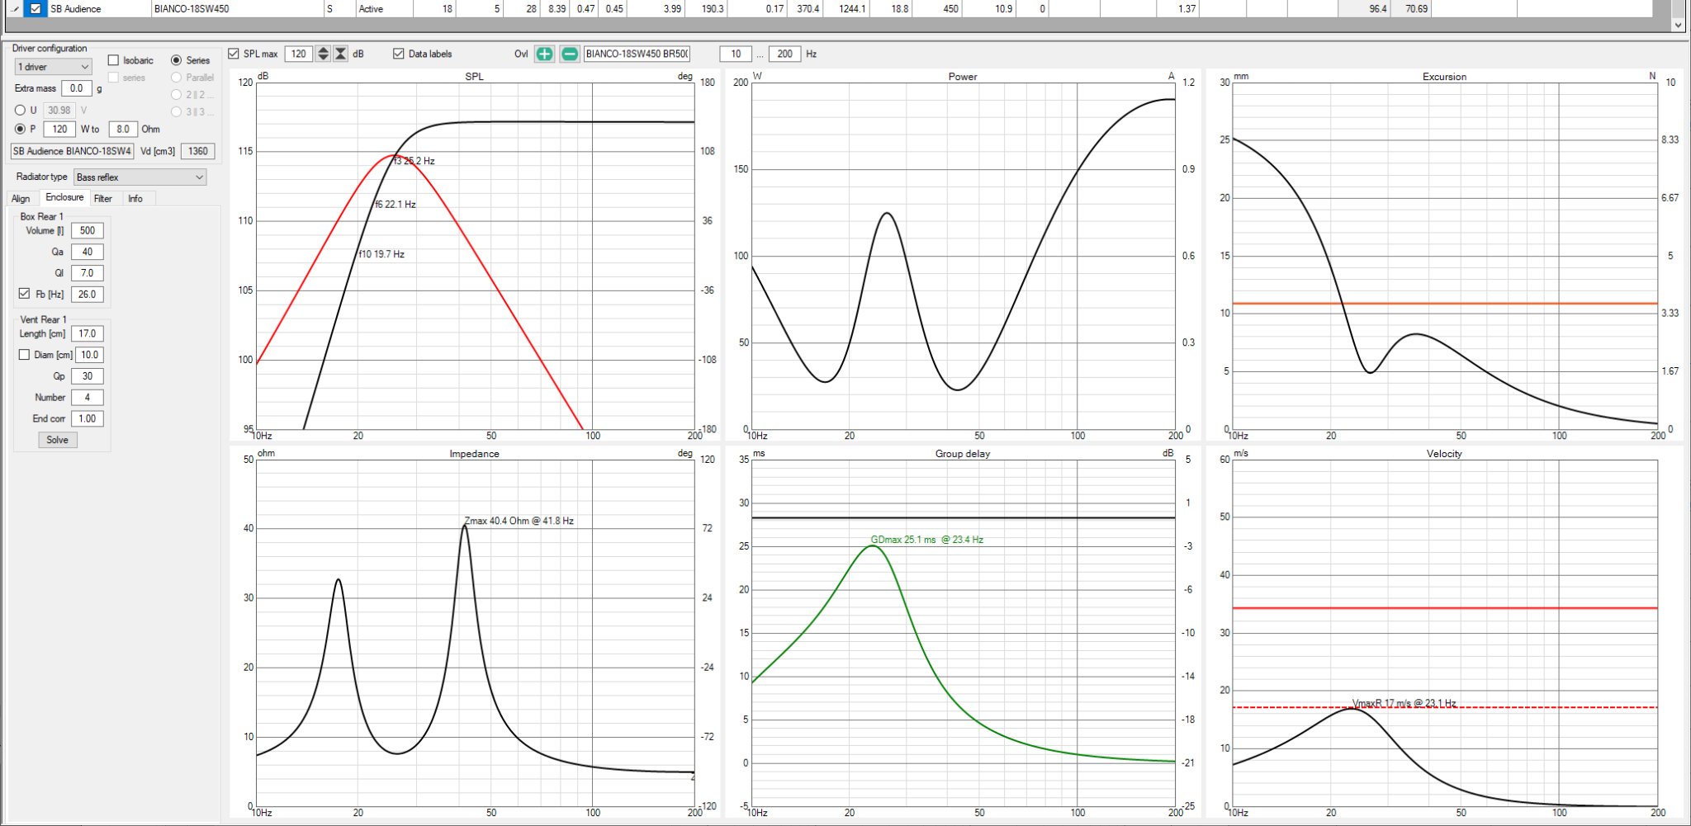Image resolution: width=1691 pixels, height=826 pixels.
Task: Check the Diam [cm] checkbox
Action: (x=24, y=355)
